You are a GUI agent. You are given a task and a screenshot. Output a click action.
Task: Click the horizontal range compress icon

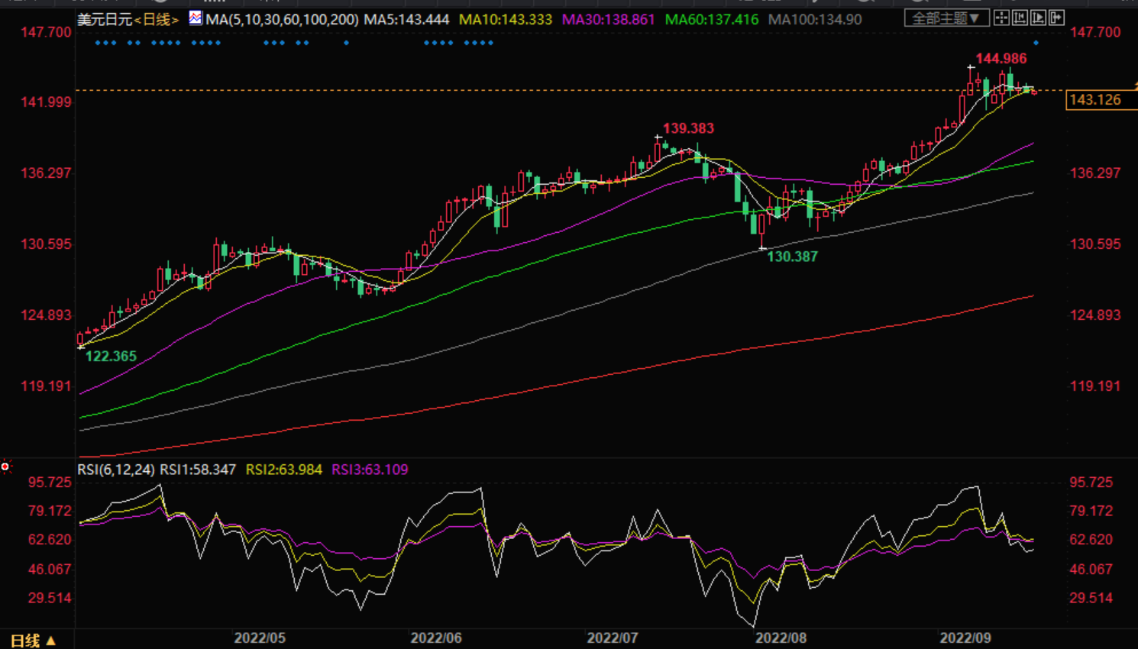[1020, 18]
